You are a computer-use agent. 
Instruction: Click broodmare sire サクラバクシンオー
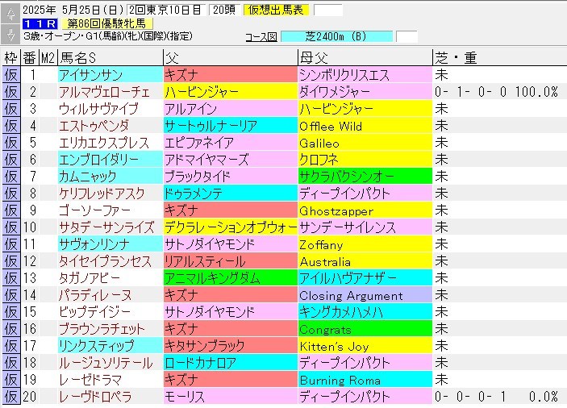coord(365,177)
